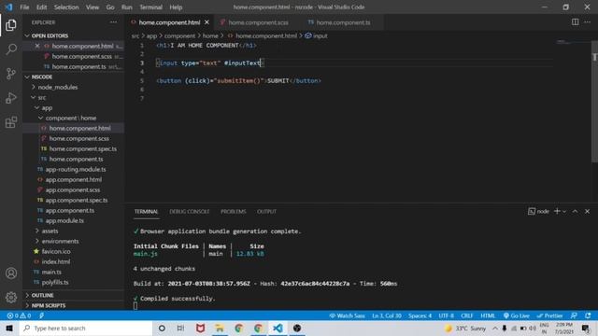Open the feedback icon in status bar
The width and height of the screenshot is (598, 336).
(x=574, y=315)
